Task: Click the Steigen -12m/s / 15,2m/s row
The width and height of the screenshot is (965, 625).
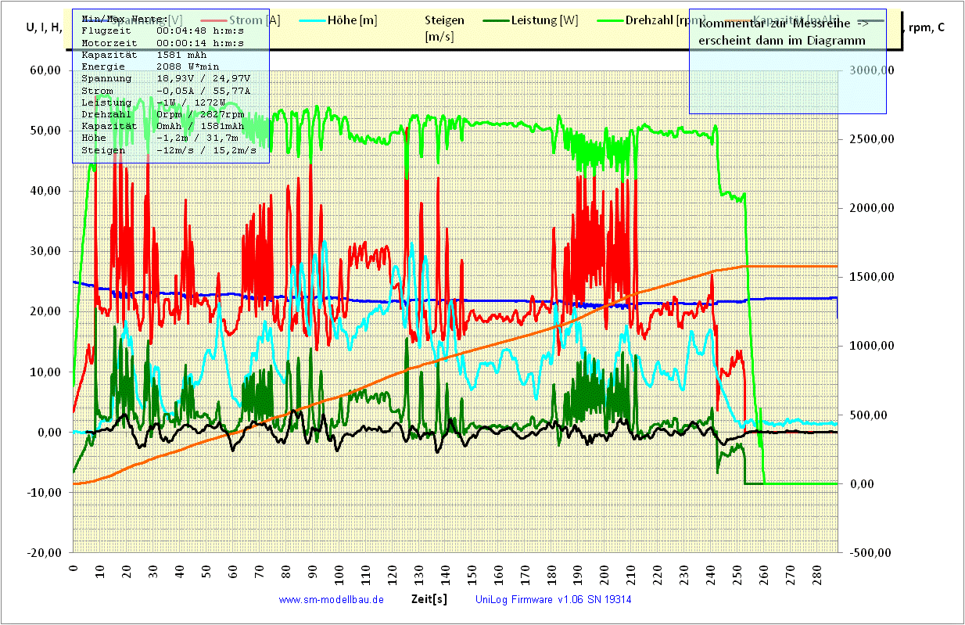Action: point(168,150)
